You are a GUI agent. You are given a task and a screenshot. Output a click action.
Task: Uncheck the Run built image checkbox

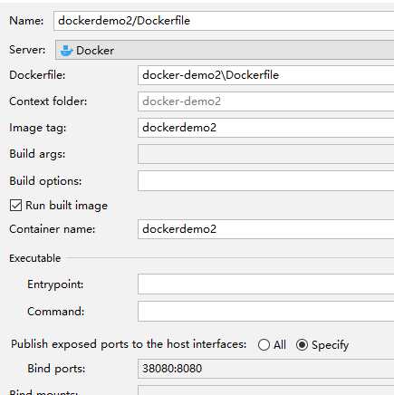point(15,206)
